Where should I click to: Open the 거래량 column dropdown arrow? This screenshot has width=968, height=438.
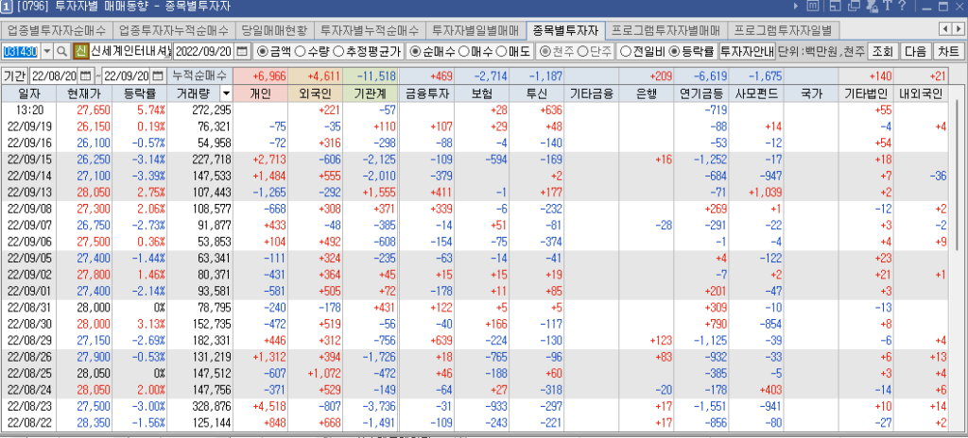(x=225, y=93)
